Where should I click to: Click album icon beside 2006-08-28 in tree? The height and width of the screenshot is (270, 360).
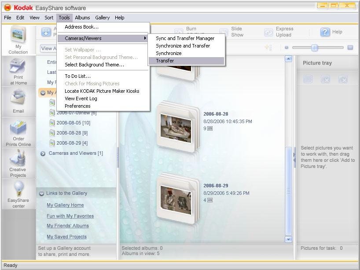click(x=52, y=133)
